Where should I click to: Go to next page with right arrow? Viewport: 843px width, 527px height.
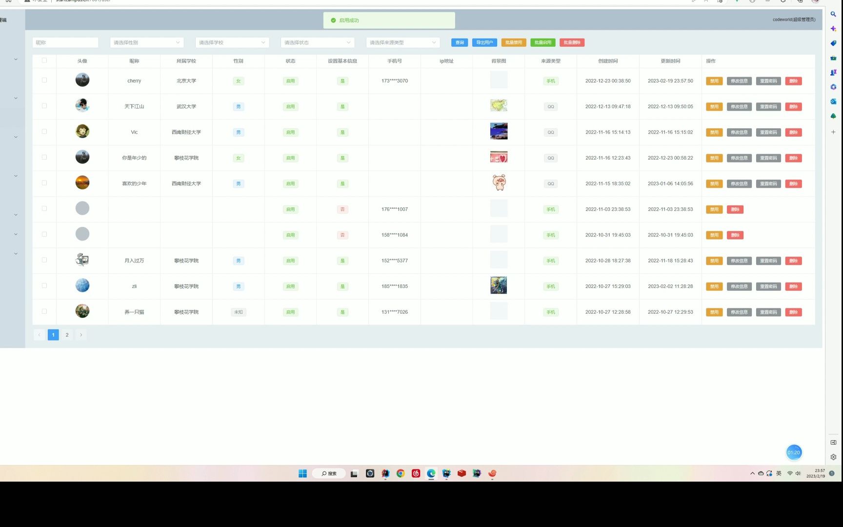(81, 335)
